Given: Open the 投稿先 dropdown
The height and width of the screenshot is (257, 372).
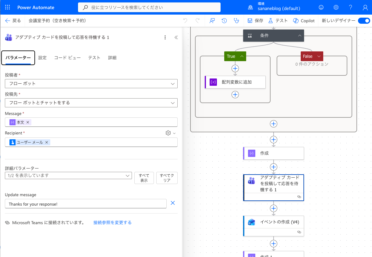Looking at the screenshot, I should click(91, 103).
